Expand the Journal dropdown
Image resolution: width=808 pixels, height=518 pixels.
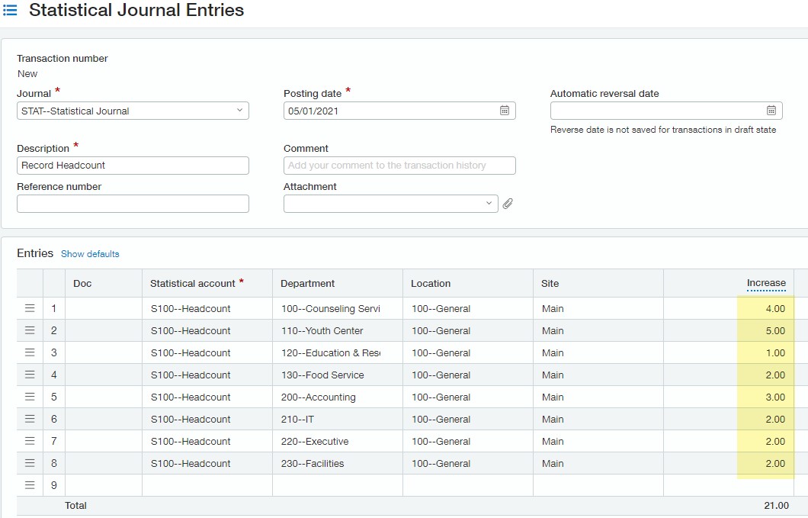point(239,111)
